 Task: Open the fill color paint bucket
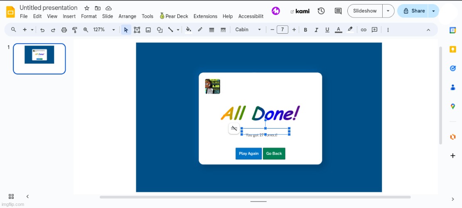point(189,30)
